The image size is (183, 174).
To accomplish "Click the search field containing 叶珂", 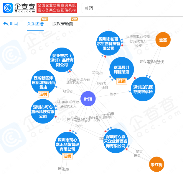I will (x=132, y=8).
